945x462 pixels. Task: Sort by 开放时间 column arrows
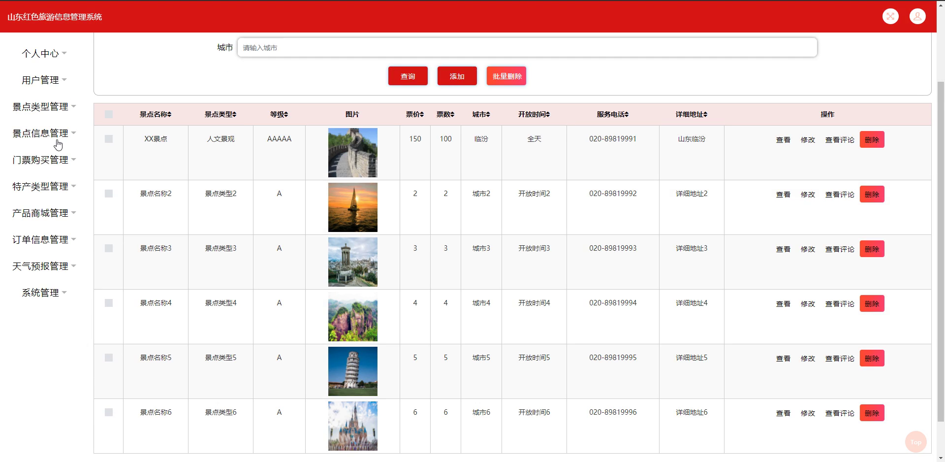pos(548,114)
